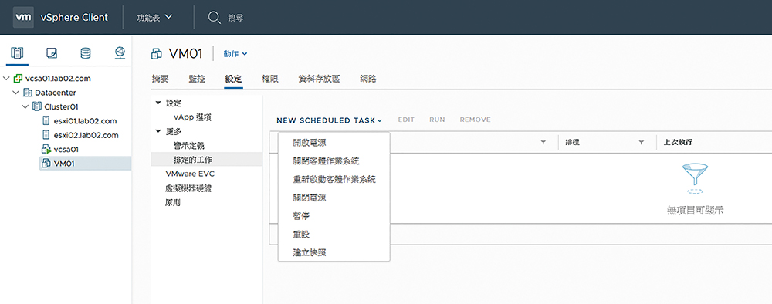The height and width of the screenshot is (304, 772).
Task: Open 原則 settings page
Action: (x=173, y=202)
